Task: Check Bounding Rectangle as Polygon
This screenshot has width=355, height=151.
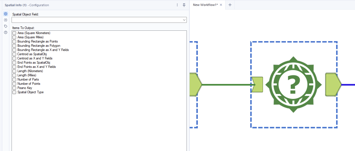Action: coord(14,46)
